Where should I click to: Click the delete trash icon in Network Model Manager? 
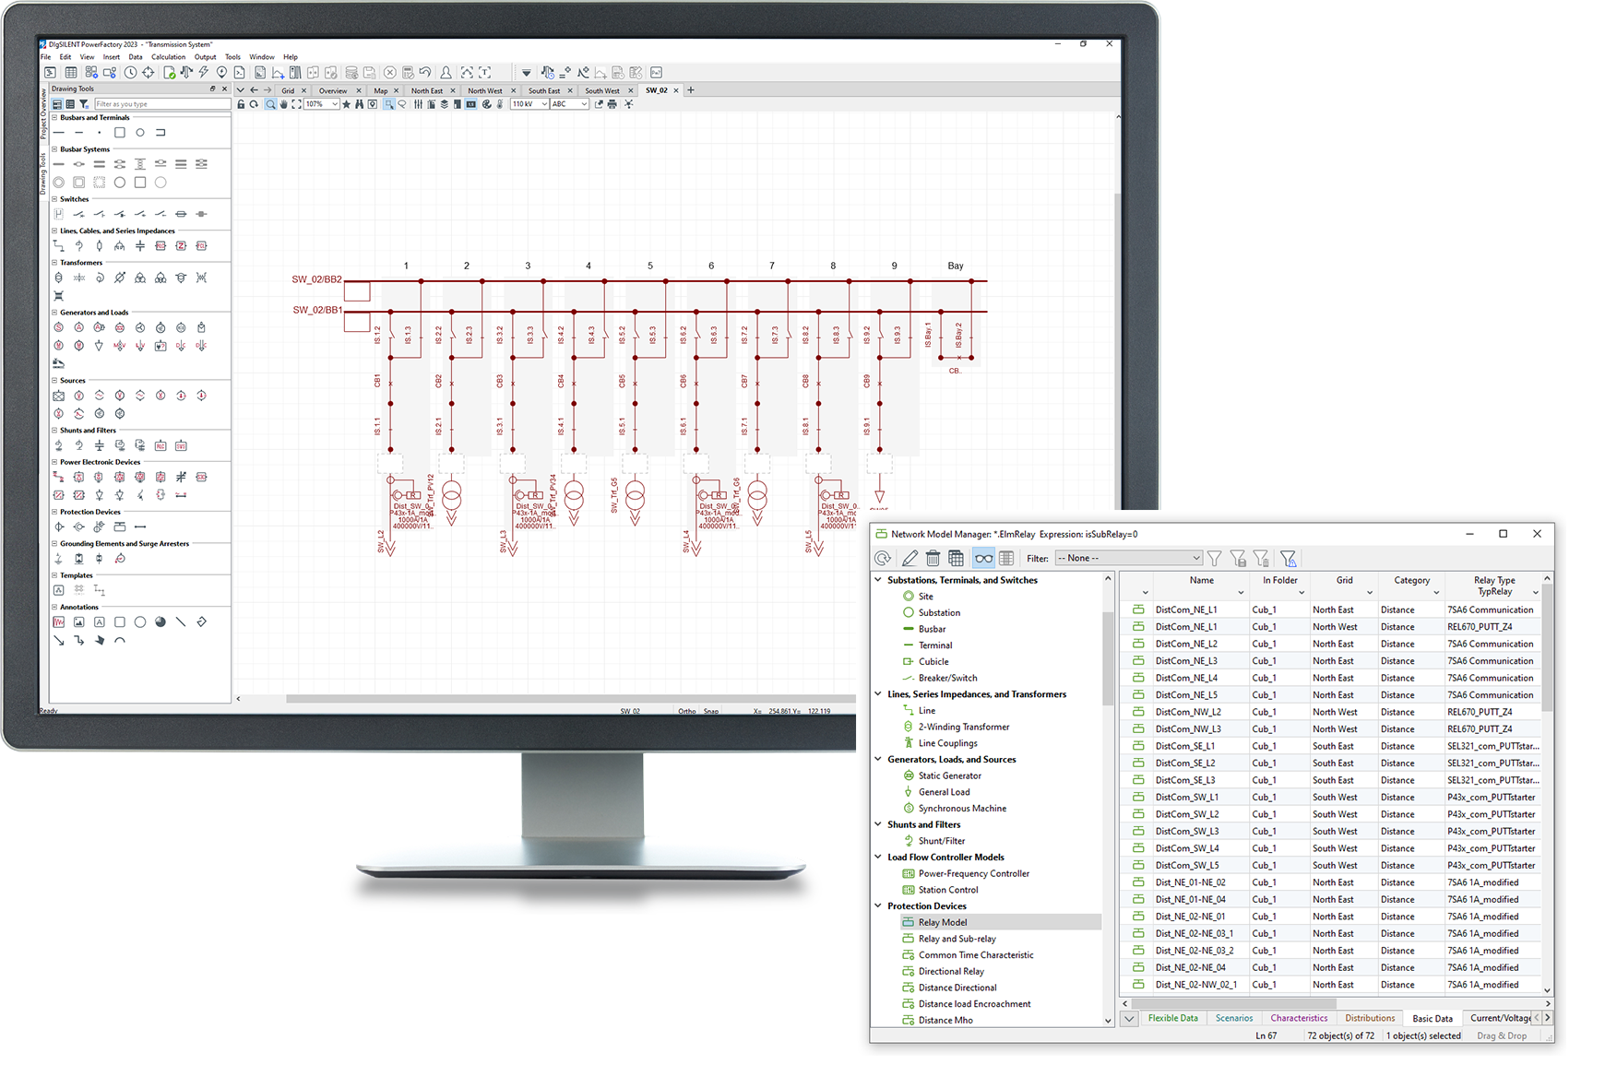click(933, 558)
